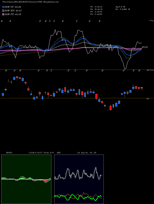Click the Pre O: 46.14 value
This screenshot has width=154, height=204.
click(96, 6)
